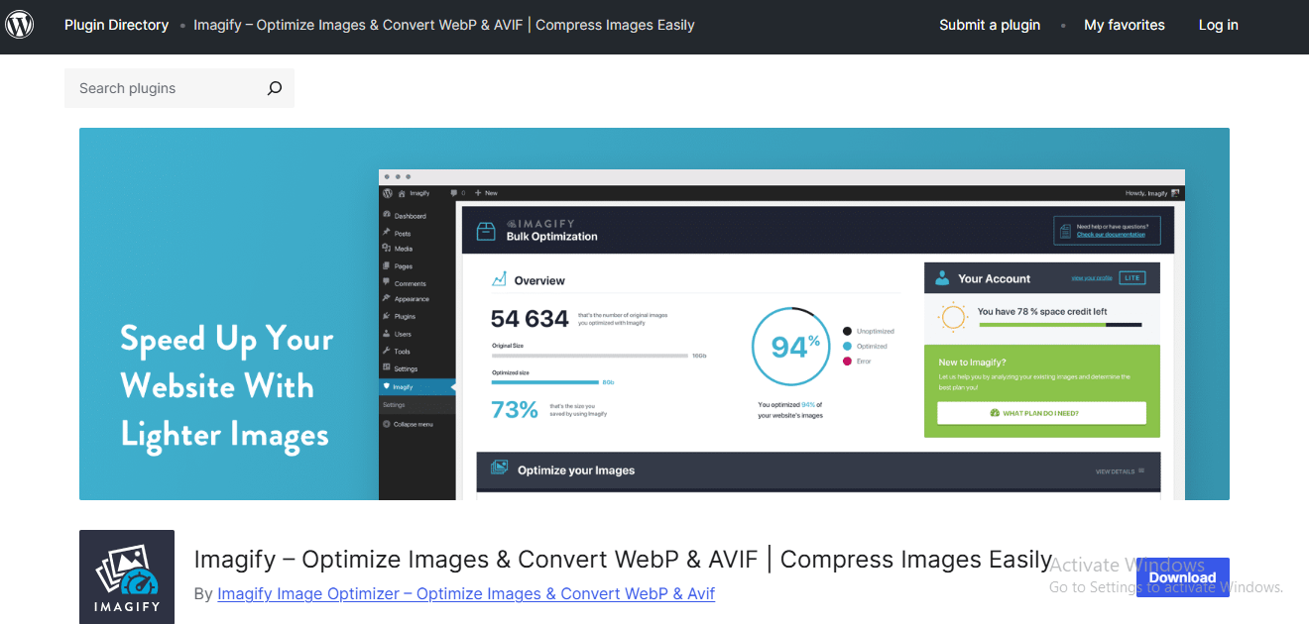
Task: Click the Imagify plugin logo thumbnail
Action: (127, 576)
